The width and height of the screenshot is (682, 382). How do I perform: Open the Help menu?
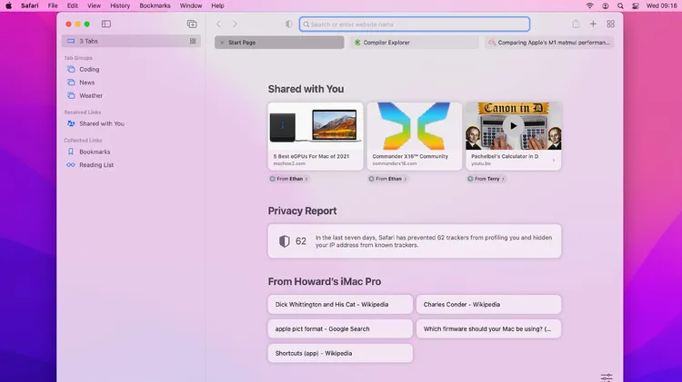(x=217, y=5)
